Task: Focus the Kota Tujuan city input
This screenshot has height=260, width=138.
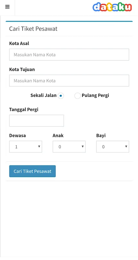Action: [69, 81]
